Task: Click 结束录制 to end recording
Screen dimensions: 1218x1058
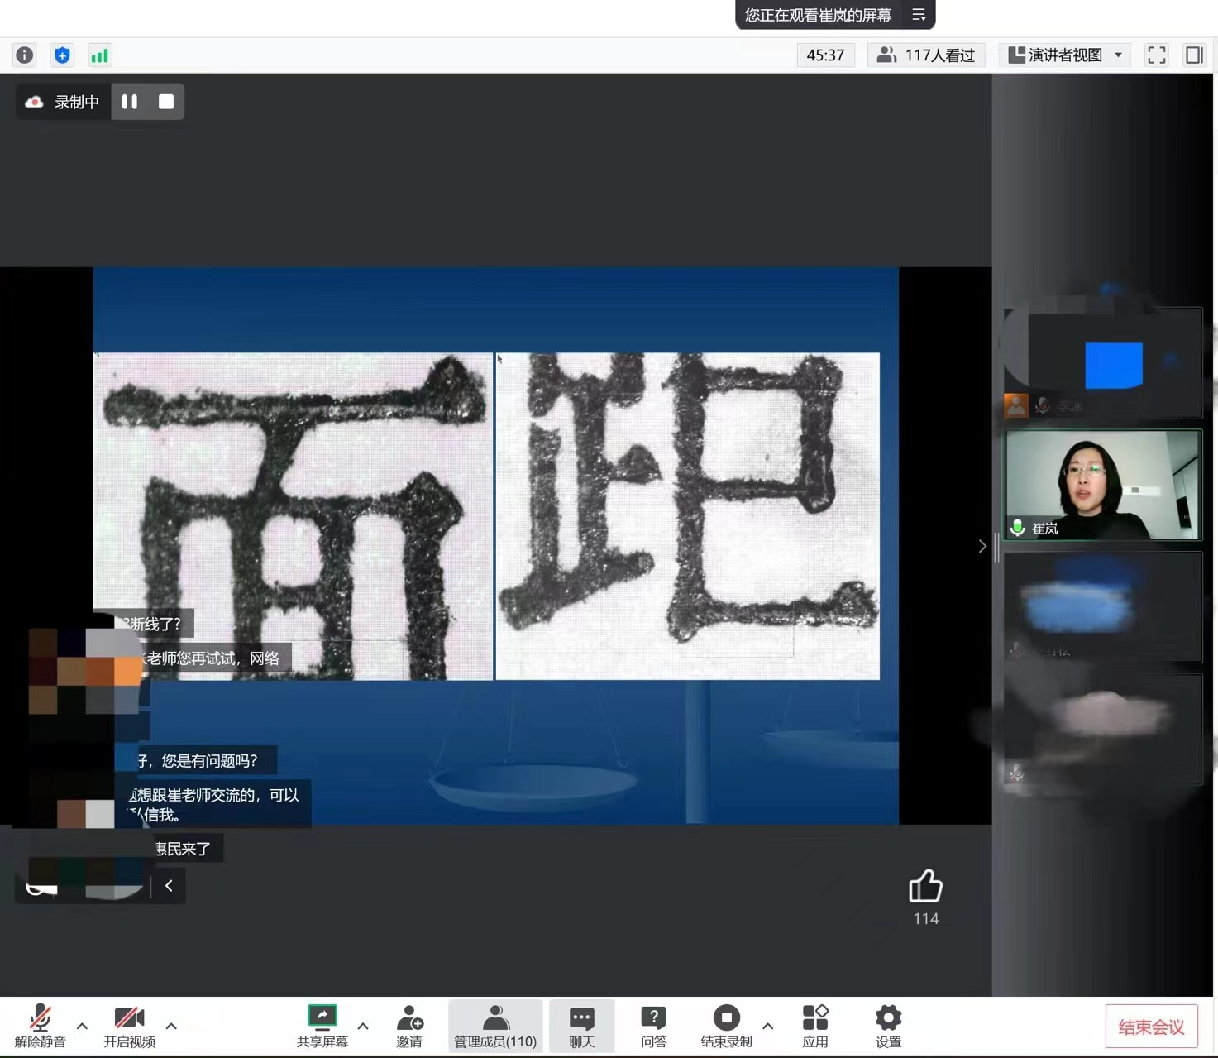Action: [726, 1027]
